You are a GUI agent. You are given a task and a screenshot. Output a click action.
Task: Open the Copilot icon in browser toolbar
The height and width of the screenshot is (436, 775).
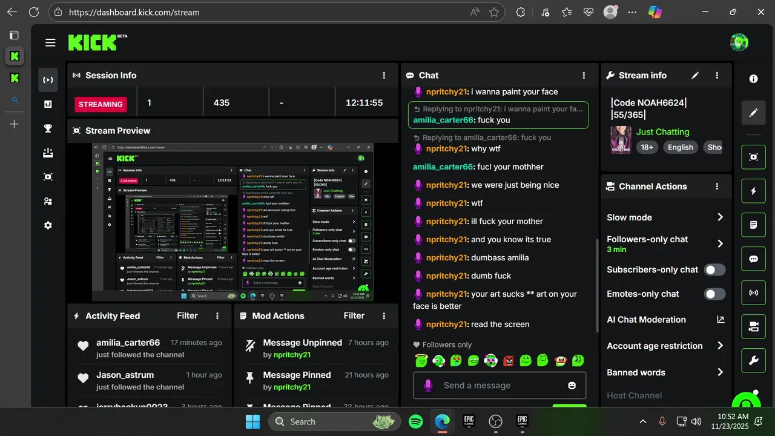click(x=655, y=12)
